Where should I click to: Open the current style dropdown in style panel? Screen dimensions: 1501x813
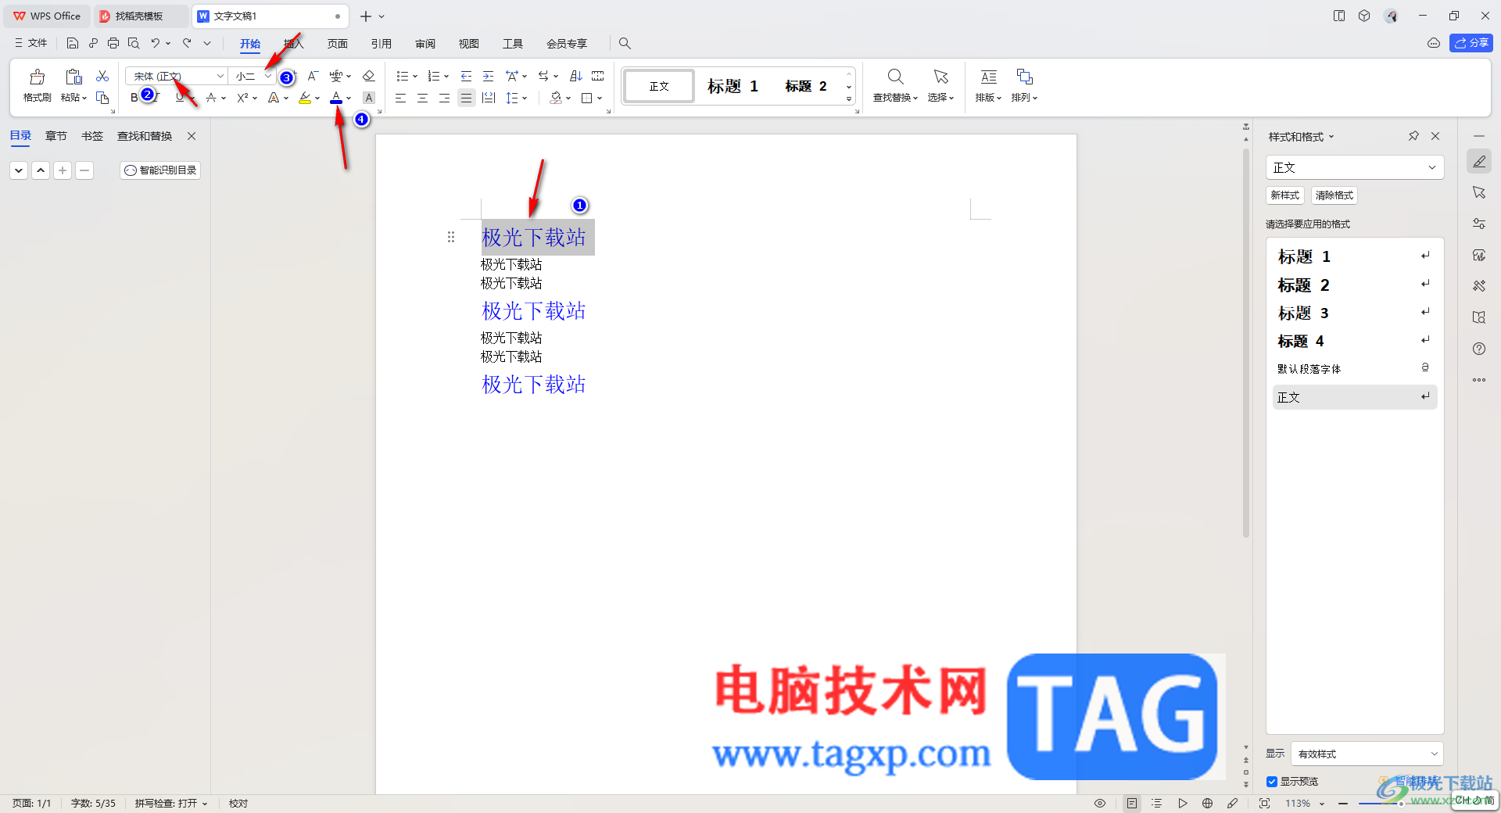coord(1432,167)
